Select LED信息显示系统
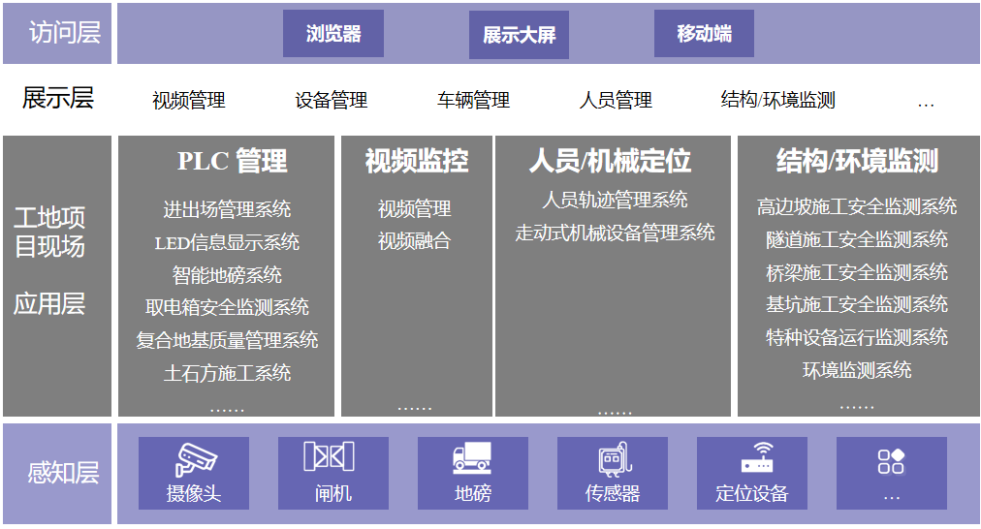981x529 pixels. [x=227, y=242]
